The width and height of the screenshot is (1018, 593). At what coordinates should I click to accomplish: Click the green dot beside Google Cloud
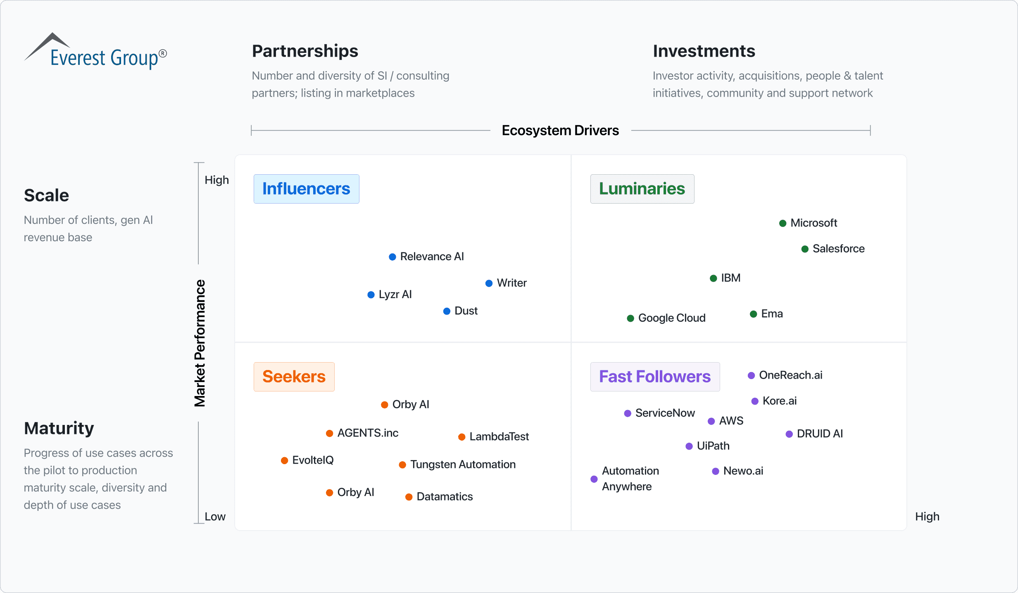pos(630,318)
